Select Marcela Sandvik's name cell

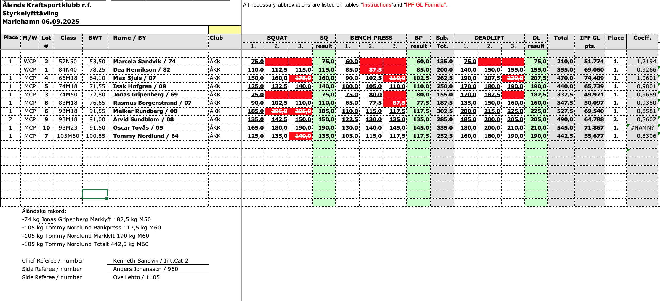tap(144, 62)
